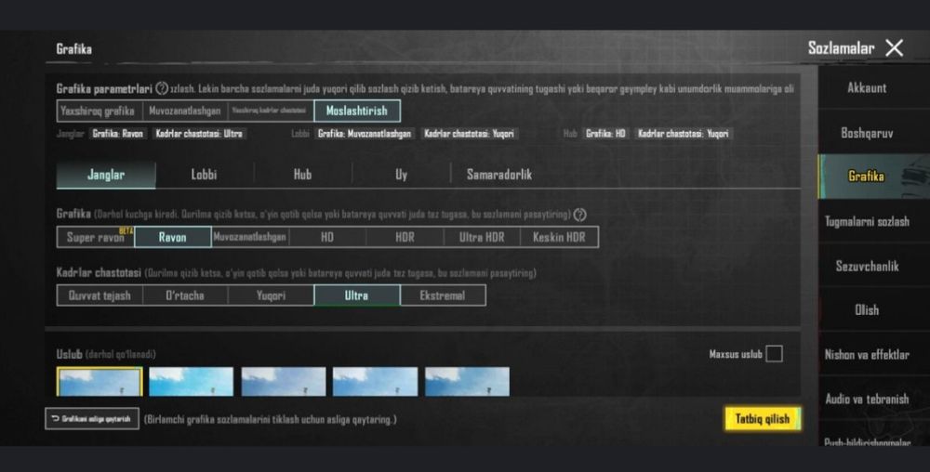This screenshot has width=930, height=472.
Task: Choose Super ravon graphics quality
Action: [x=96, y=237]
